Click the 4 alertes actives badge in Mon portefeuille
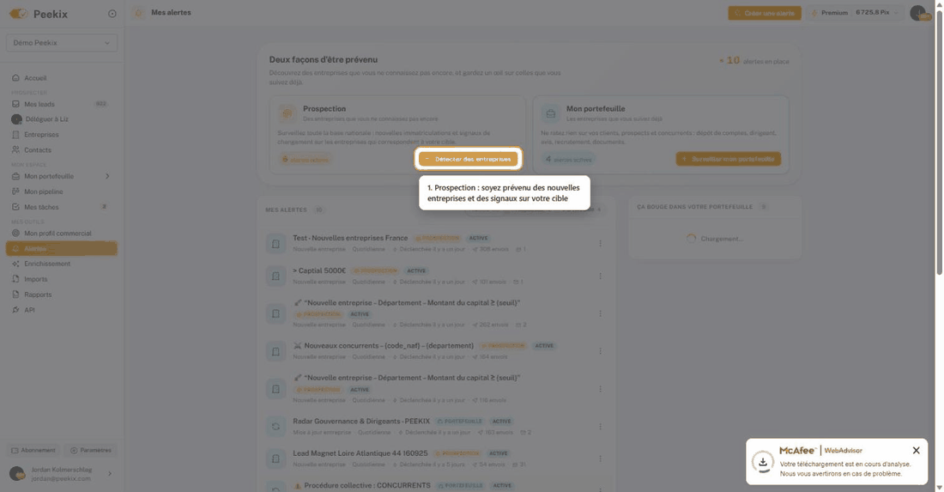 [568, 160]
